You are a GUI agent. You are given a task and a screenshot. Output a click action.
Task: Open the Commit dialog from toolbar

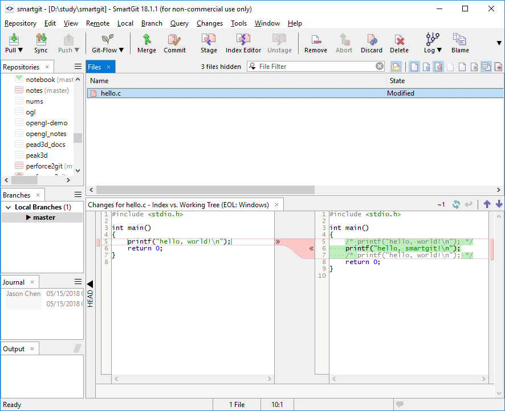point(174,43)
